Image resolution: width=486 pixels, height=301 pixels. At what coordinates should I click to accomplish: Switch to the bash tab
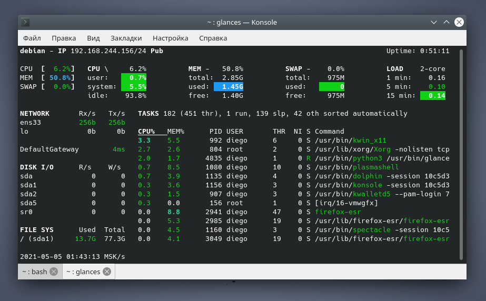click(x=34, y=272)
